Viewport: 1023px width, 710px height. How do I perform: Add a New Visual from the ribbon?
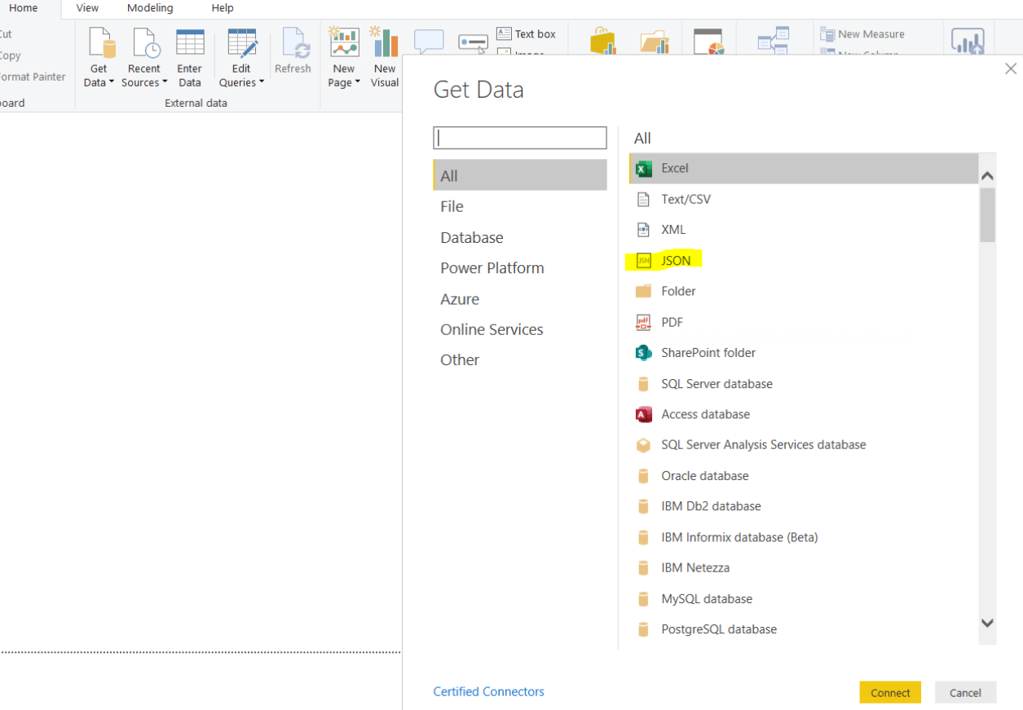385,57
